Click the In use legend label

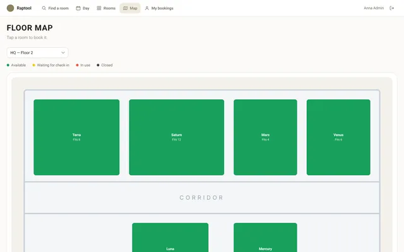[x=85, y=65]
